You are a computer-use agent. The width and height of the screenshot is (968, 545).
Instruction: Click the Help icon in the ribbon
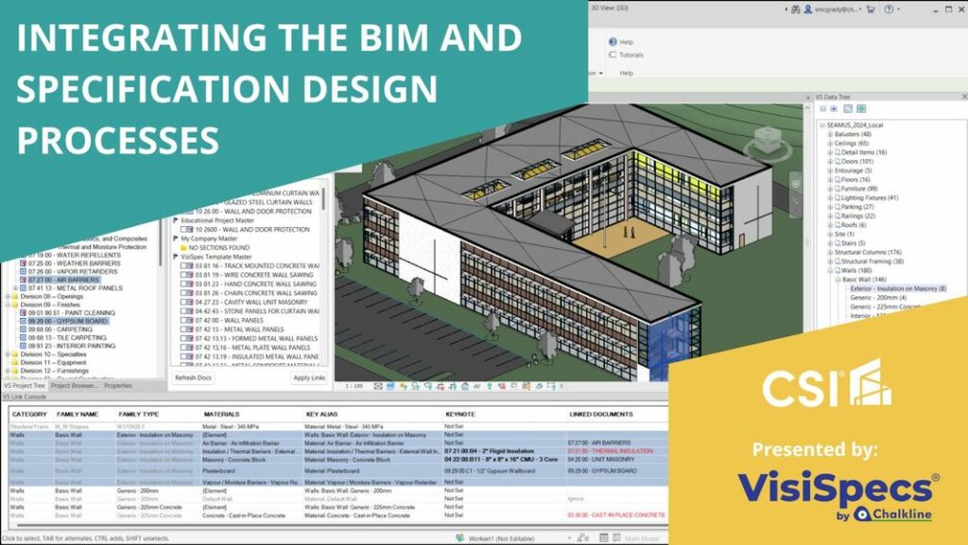[614, 42]
